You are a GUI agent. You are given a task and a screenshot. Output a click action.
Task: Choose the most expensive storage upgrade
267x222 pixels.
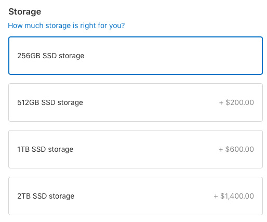tap(136, 196)
